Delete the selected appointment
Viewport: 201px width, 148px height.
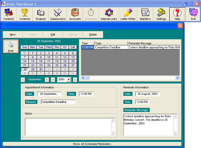(x=93, y=35)
